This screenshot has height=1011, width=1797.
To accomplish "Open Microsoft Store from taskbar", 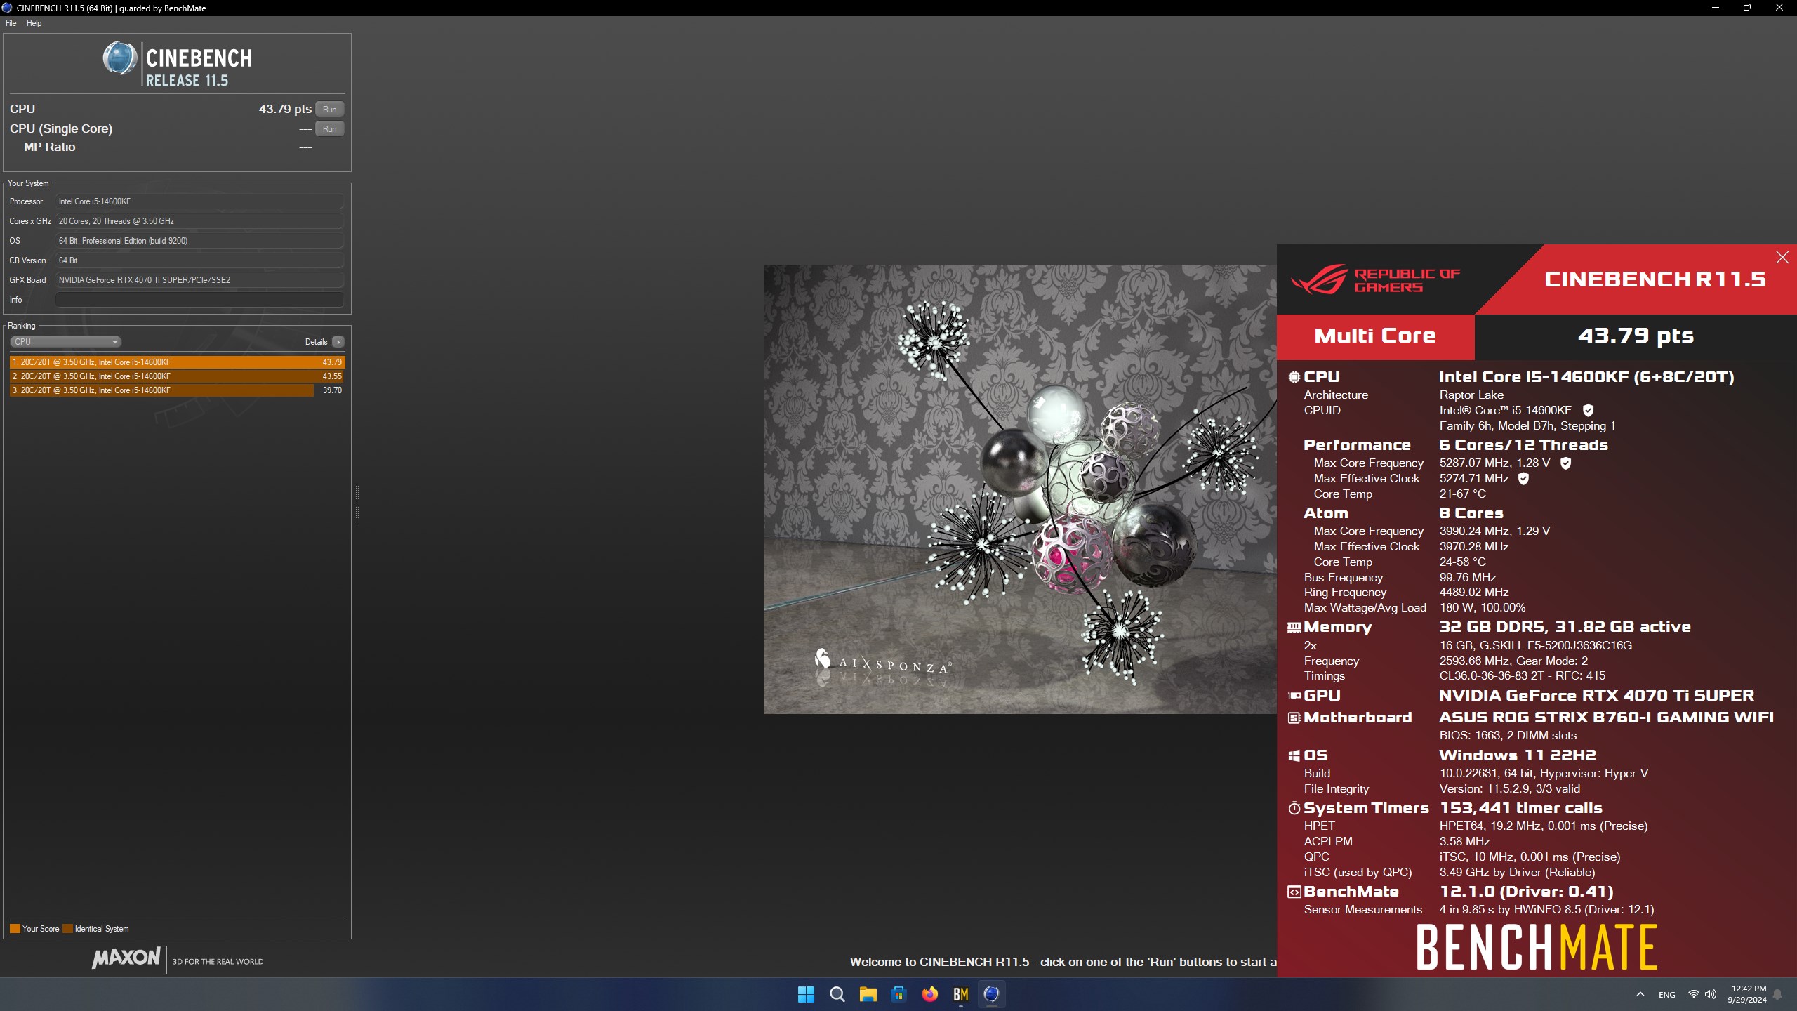I will pos(898,994).
